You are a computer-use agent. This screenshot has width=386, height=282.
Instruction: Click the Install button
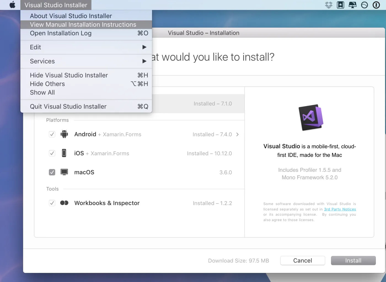353,260
